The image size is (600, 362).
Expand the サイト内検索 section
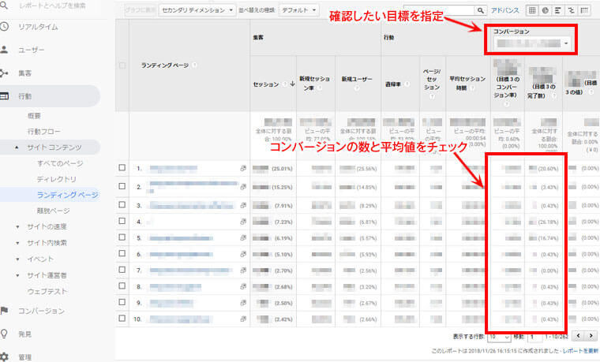(17, 243)
